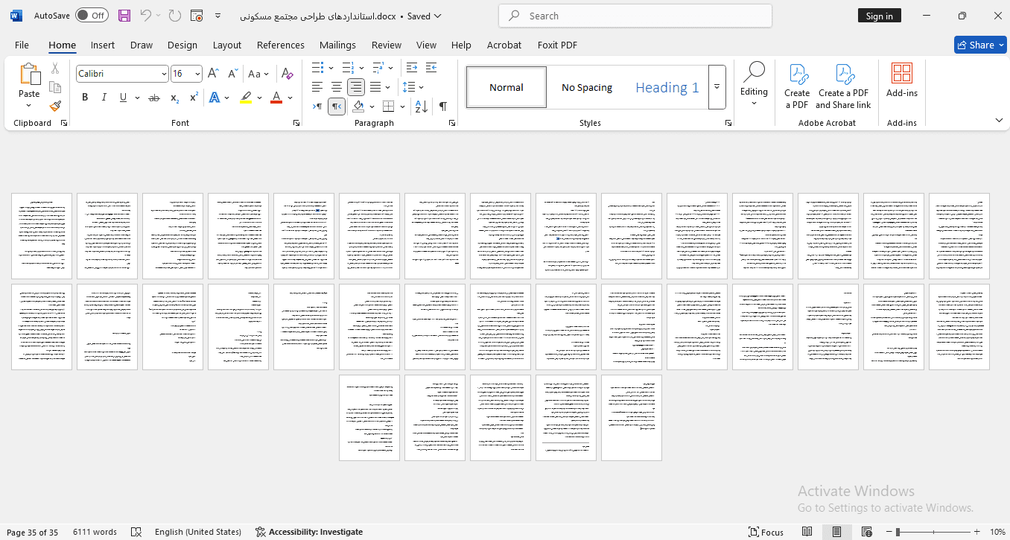Shrink font size with the smaller A icon
Viewport: 1010px width, 540px height.
tap(232, 74)
